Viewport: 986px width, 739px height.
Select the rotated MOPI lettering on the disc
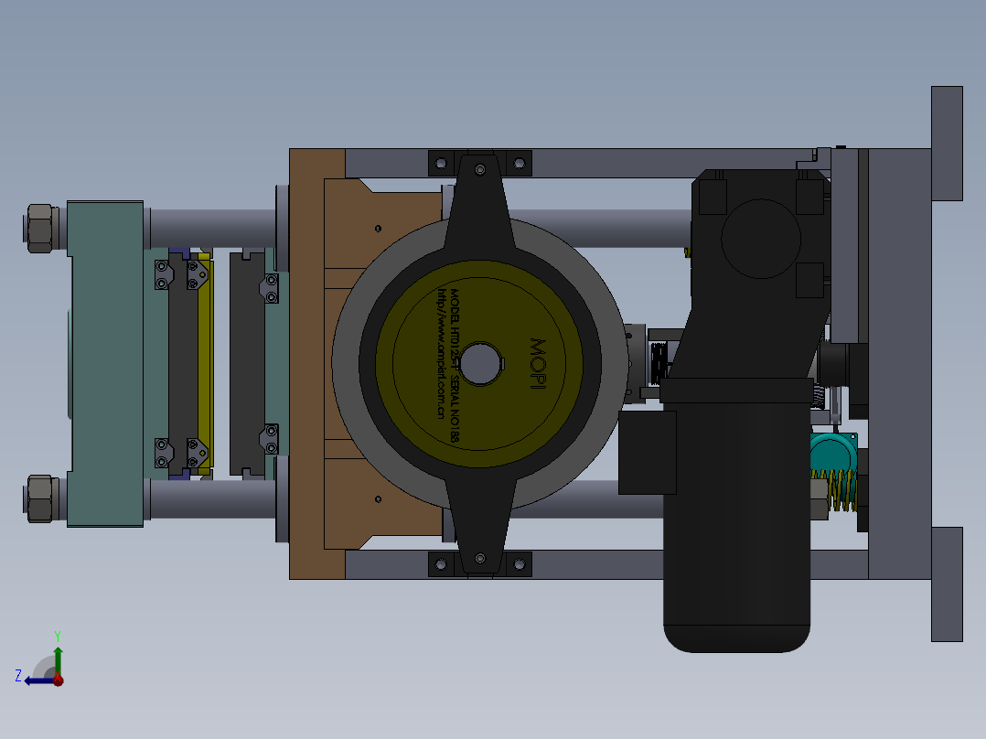(538, 363)
